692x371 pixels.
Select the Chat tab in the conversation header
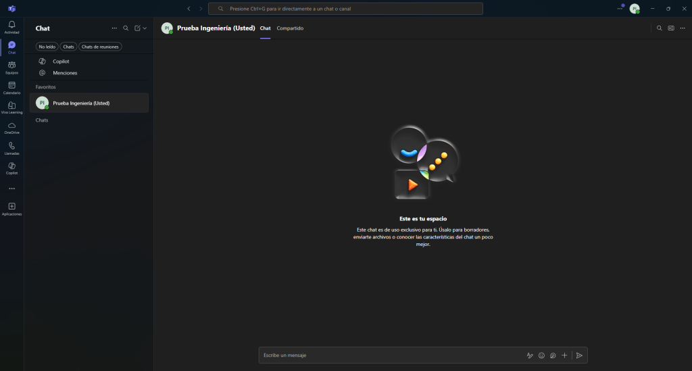click(265, 28)
